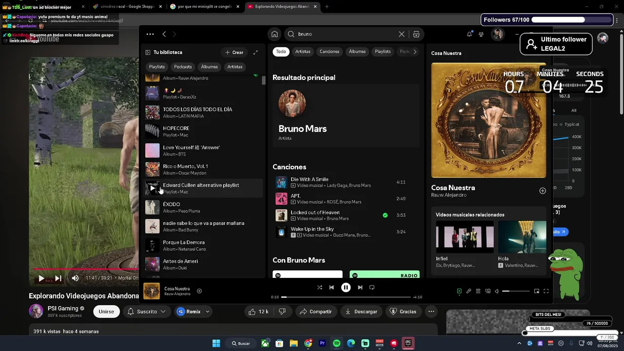Switch Spotify to full screen view
This screenshot has width=624, height=351.
[546, 291]
